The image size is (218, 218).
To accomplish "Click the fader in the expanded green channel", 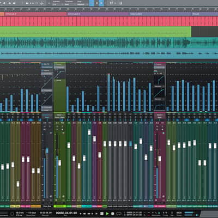I will coord(59,163).
